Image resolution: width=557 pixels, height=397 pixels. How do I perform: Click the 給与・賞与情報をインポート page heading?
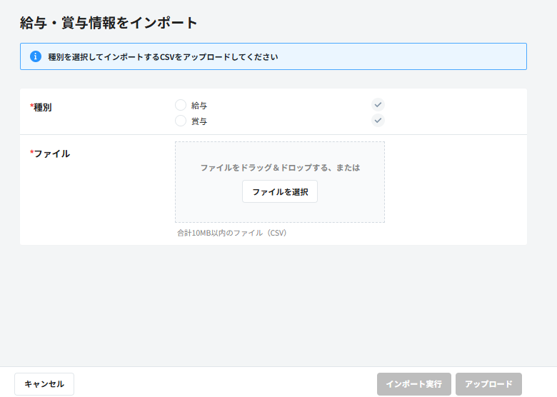(109, 23)
